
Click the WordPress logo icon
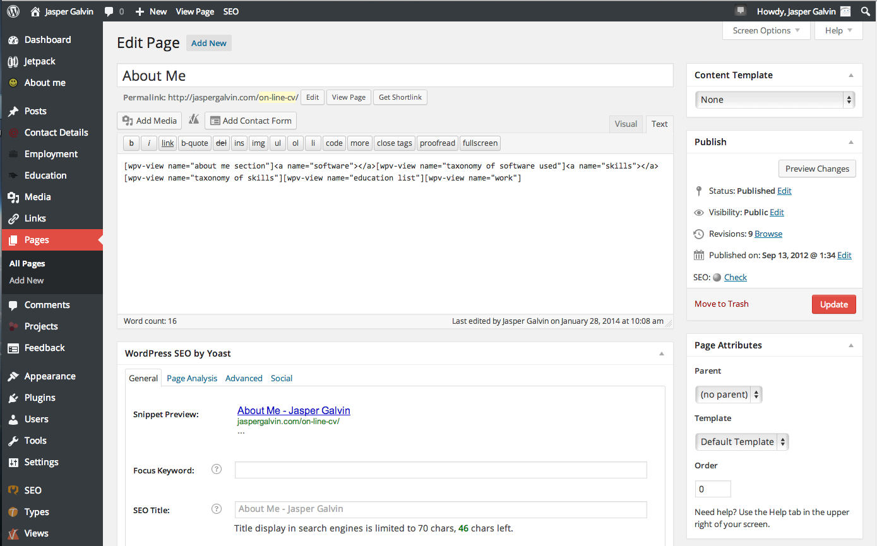click(13, 11)
